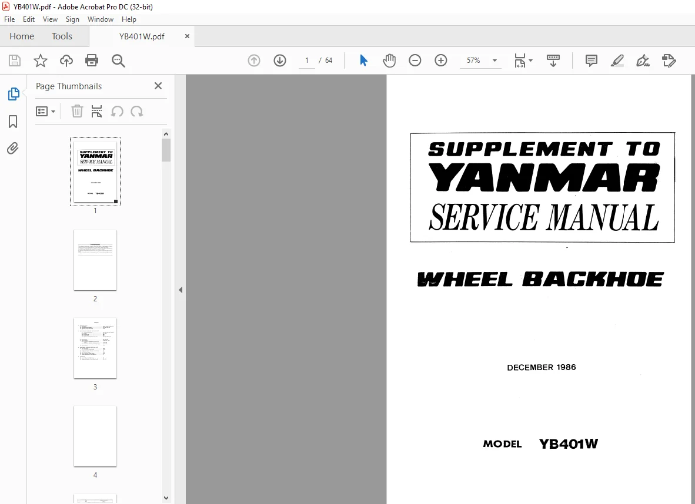The width and height of the screenshot is (695, 504).
Task: Close the Page Thumbnails panel
Action: tap(158, 86)
